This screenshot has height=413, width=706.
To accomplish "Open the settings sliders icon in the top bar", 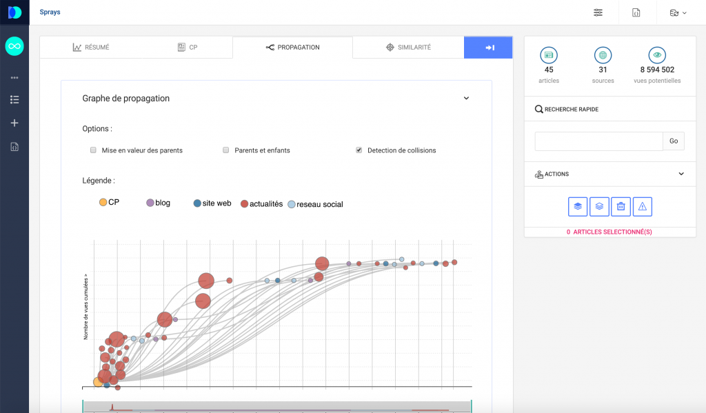I will click(598, 12).
